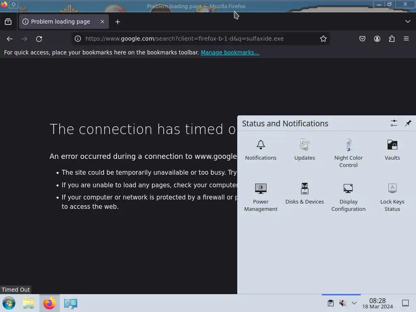This screenshot has width=416, height=312.
Task: Collapse the system tray hidden icons arrow
Action: tap(354, 303)
